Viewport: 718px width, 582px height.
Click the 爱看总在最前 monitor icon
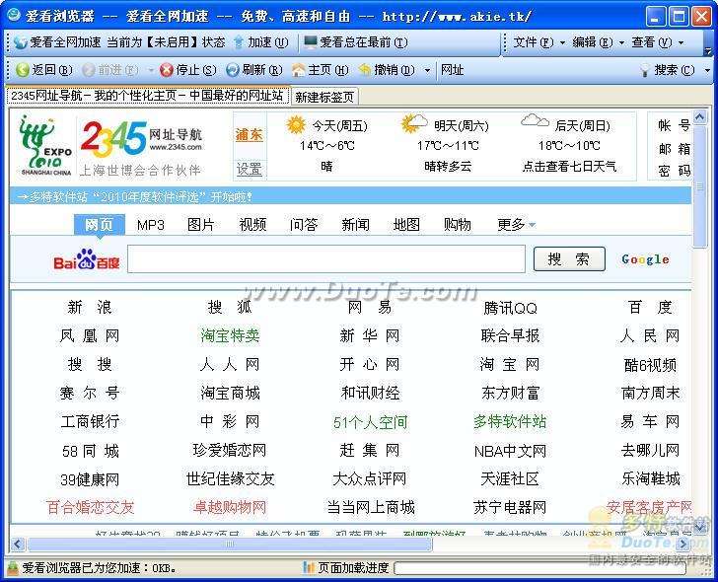point(310,42)
